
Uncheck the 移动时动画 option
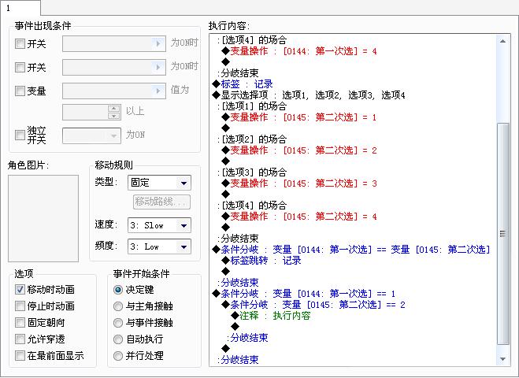[x=20, y=290]
